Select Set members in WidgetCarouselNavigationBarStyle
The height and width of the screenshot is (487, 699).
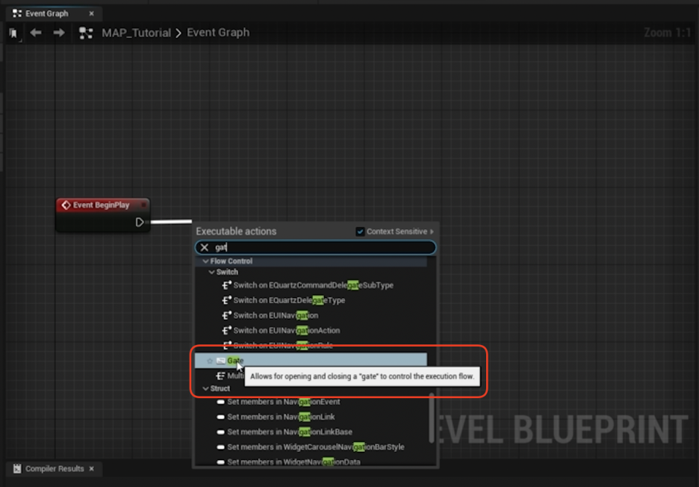tap(316, 447)
